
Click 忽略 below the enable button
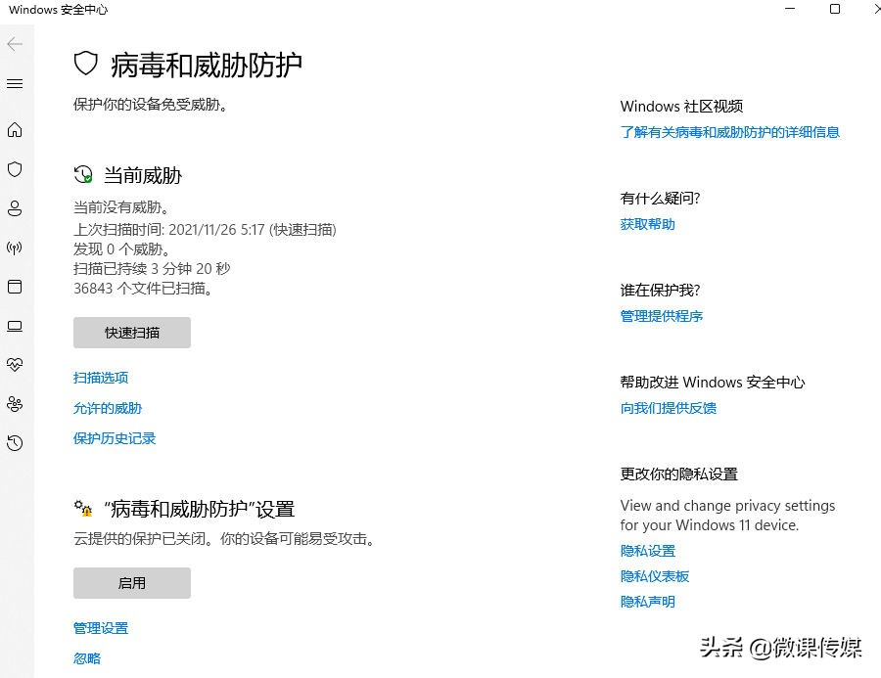tap(86, 658)
